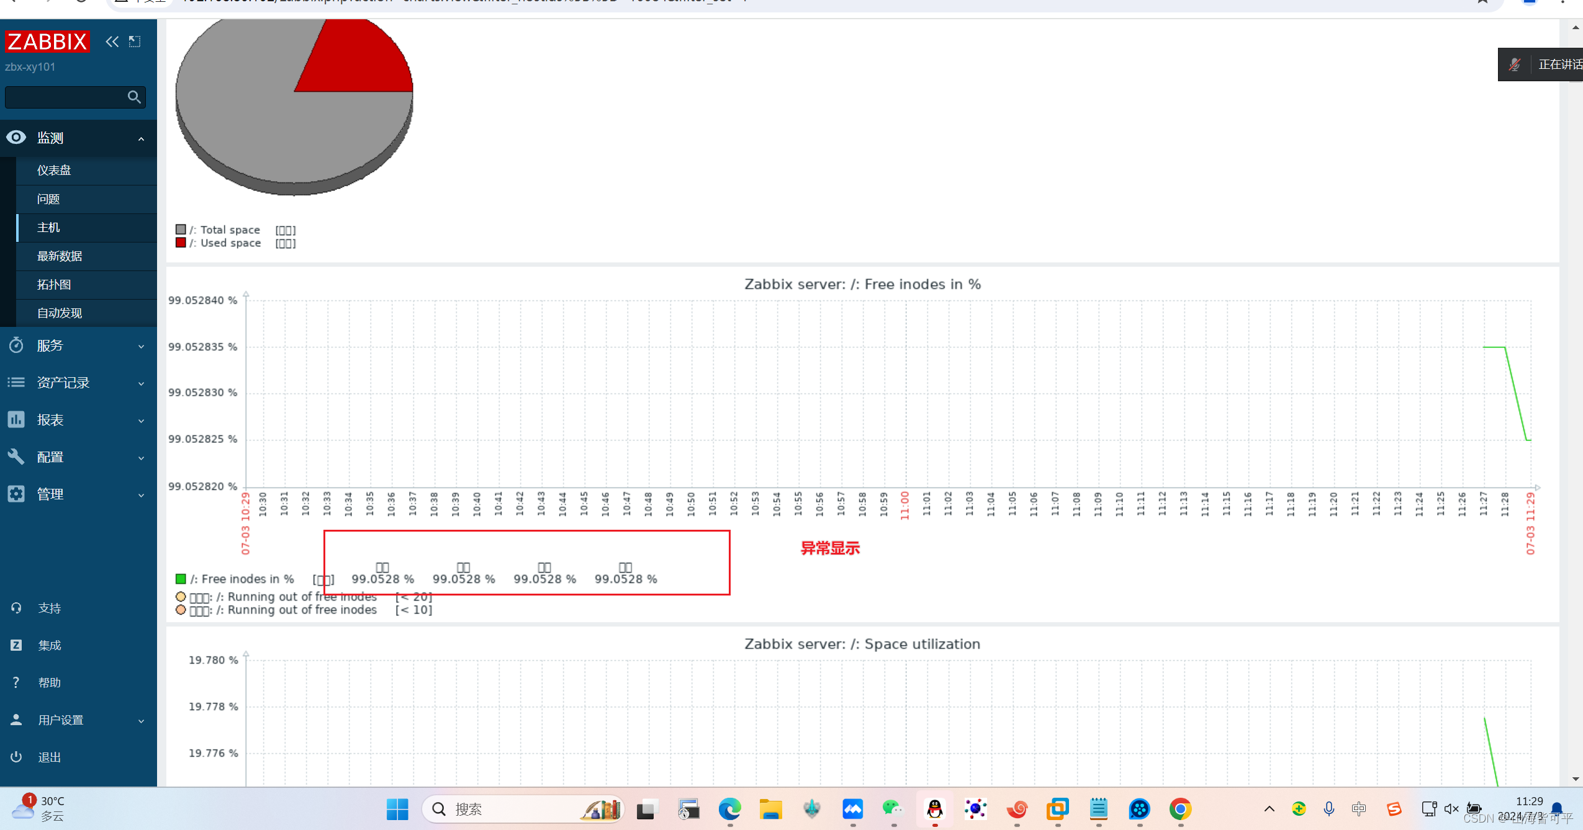The width and height of the screenshot is (1583, 830).
Task: Open 问题 problems page
Action: click(48, 199)
